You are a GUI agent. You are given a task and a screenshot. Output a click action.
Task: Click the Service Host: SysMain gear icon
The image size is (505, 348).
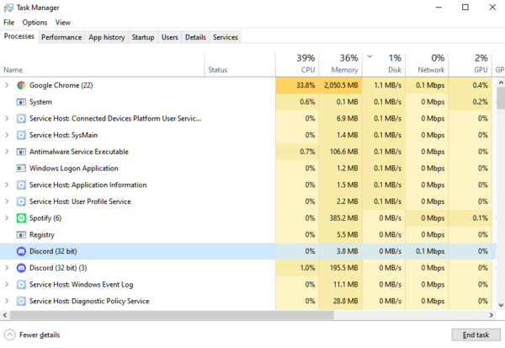[x=22, y=135]
